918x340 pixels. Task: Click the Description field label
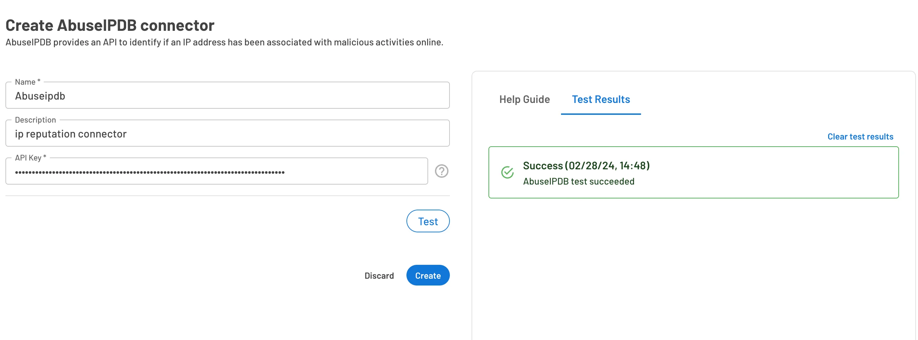35,120
